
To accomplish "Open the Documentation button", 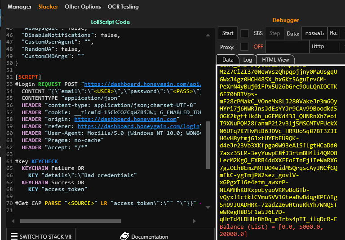I will click(145, 236).
